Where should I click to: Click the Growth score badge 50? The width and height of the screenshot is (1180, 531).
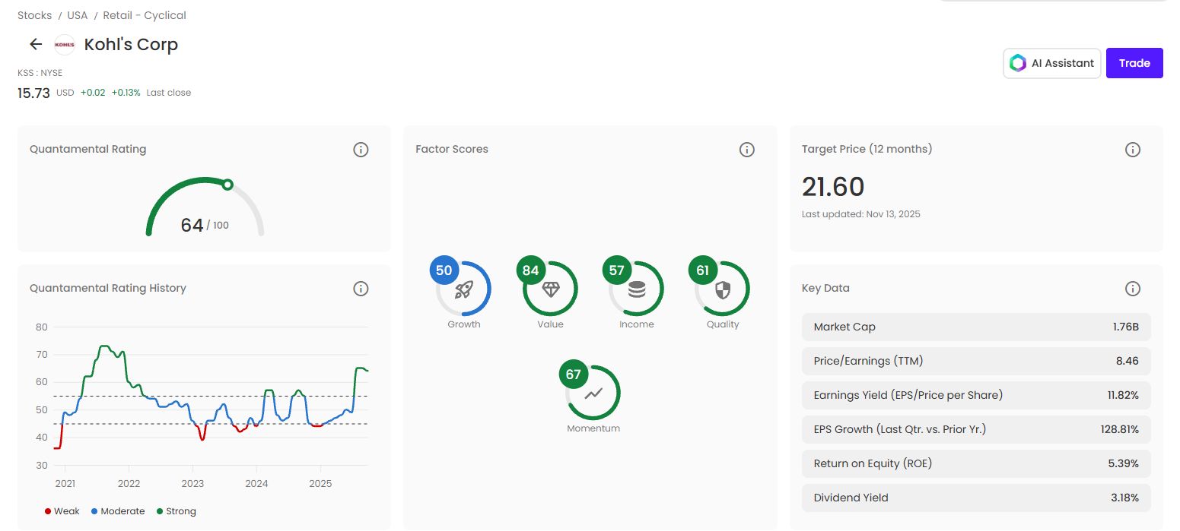coord(444,270)
